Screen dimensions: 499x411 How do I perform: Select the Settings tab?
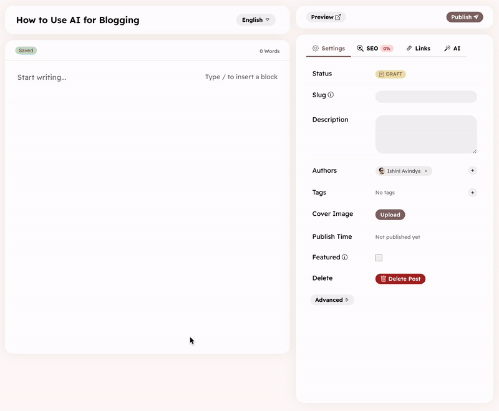coord(329,49)
